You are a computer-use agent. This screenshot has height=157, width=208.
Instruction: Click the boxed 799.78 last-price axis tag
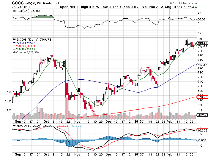[202, 43]
